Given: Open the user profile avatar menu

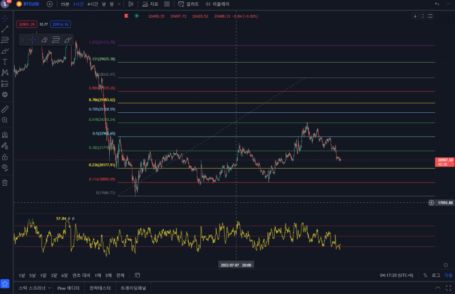Looking at the screenshot, I should tap(5, 4).
